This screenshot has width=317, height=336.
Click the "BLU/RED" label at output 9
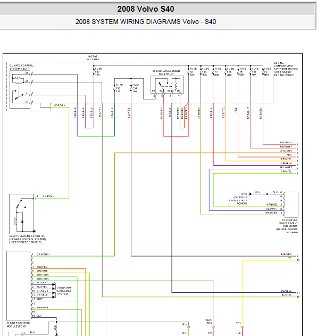coord(286,254)
